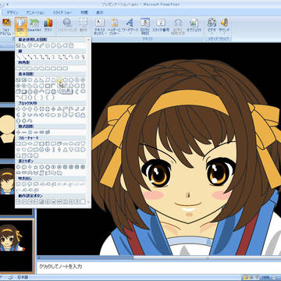This screenshot has height=281, width=281.
Task: Click the 日本語 language indicator in the status bar
Action: pyautogui.click(x=23, y=277)
